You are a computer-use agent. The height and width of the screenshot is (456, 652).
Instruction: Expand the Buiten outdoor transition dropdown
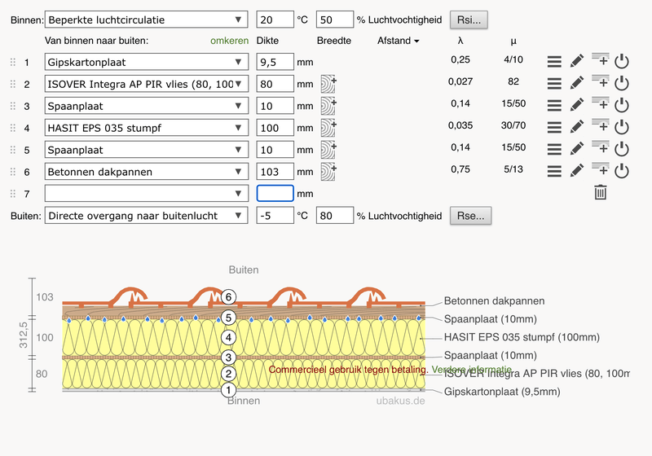pos(147,215)
